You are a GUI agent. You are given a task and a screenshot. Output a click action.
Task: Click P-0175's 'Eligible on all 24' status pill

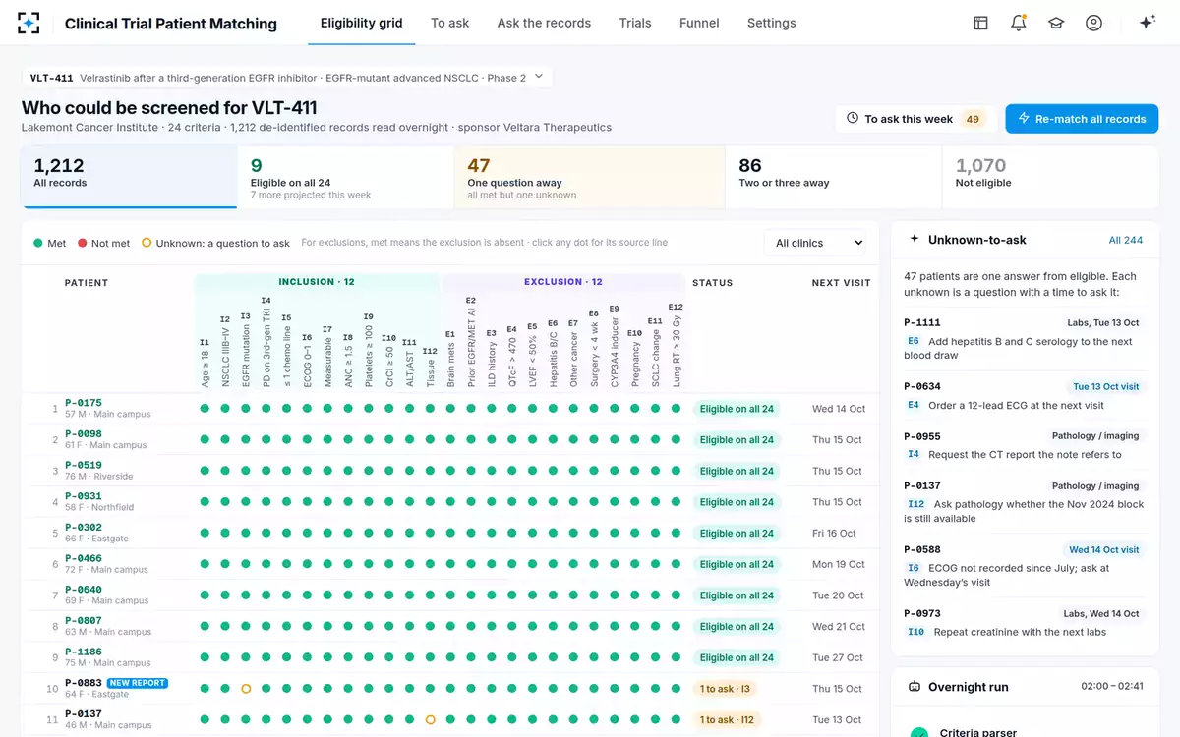coord(737,409)
